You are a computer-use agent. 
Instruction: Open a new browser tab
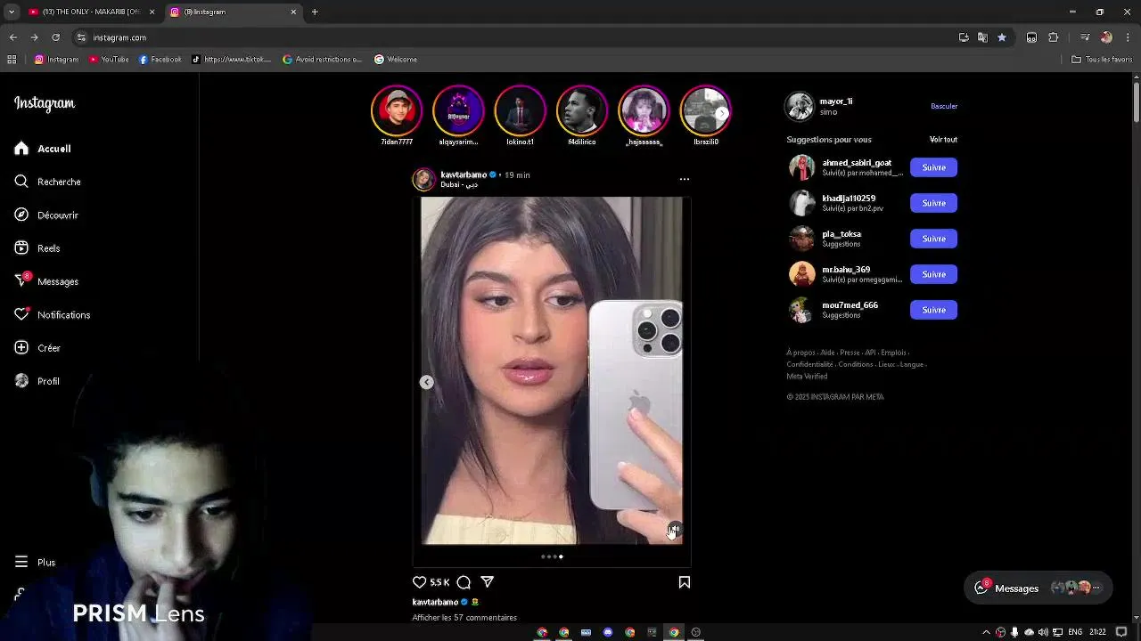click(x=315, y=12)
